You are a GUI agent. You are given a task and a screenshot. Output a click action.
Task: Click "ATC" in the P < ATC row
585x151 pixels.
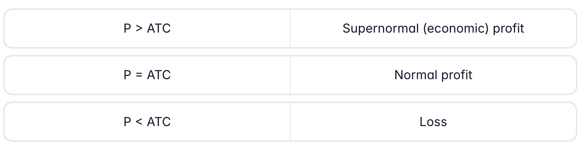coord(159,122)
